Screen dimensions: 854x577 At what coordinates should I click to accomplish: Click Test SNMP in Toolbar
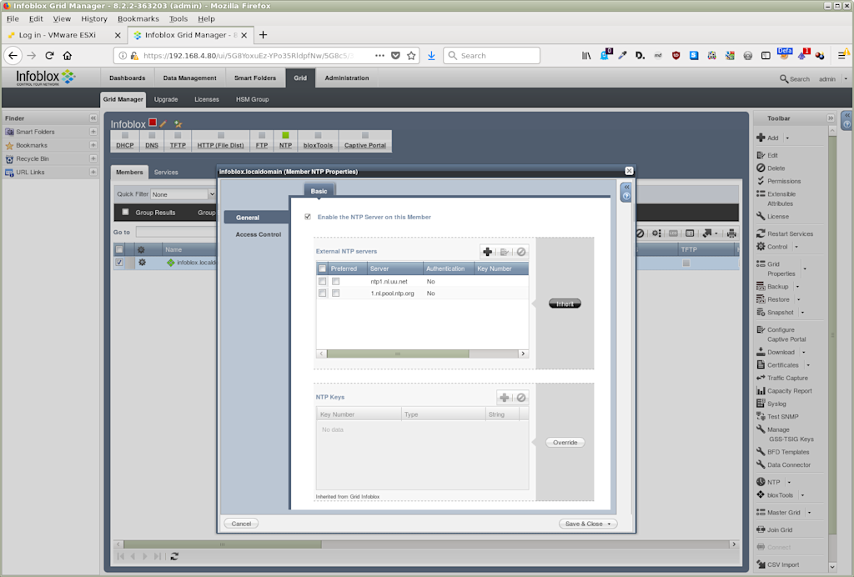(777, 416)
